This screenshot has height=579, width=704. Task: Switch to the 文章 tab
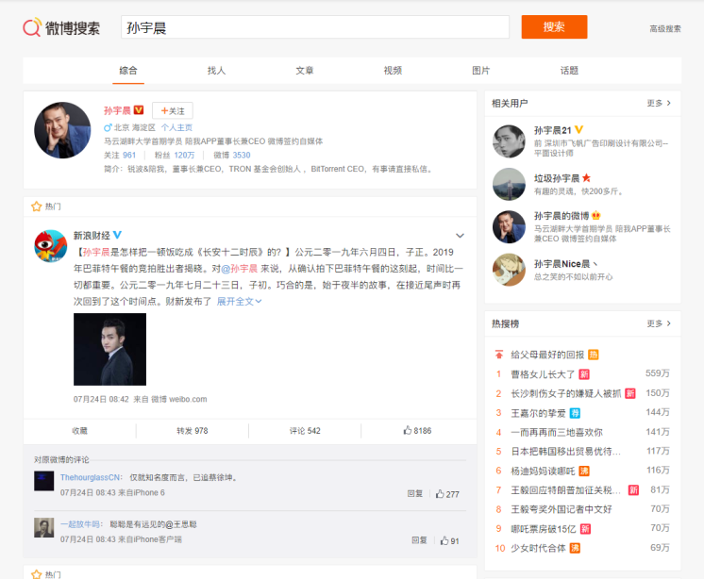coord(305,71)
